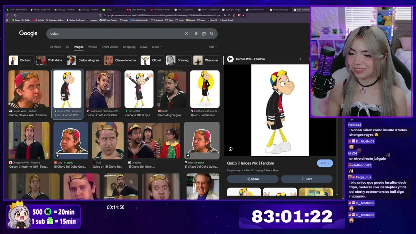Open the Etsy In stock thumbnail
This screenshot has width=416, height=234.
pos(71,140)
